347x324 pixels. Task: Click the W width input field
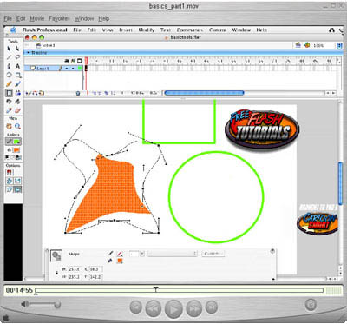click(x=75, y=269)
